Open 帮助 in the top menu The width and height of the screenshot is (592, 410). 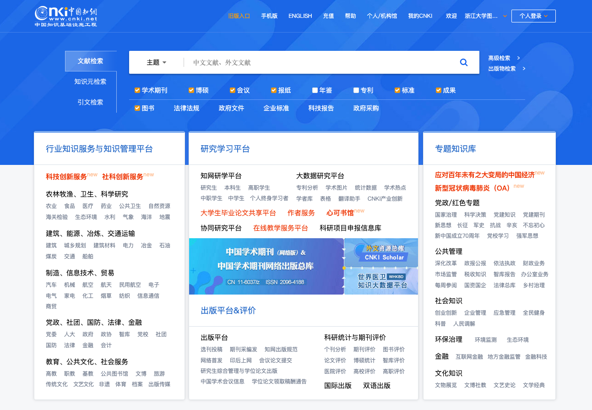[351, 16]
